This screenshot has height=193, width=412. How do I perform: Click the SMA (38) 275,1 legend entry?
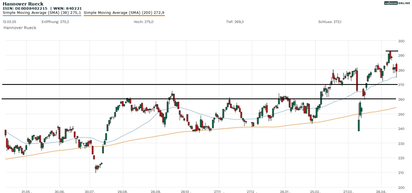[42, 13]
